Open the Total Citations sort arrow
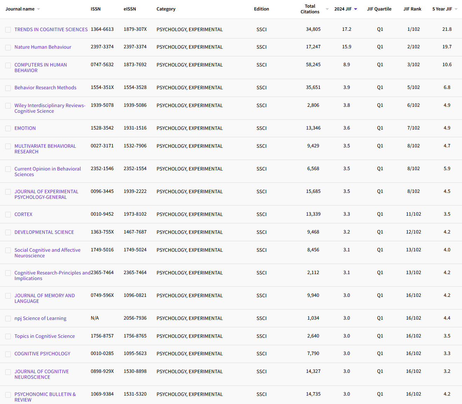The image size is (462, 404). point(327,9)
